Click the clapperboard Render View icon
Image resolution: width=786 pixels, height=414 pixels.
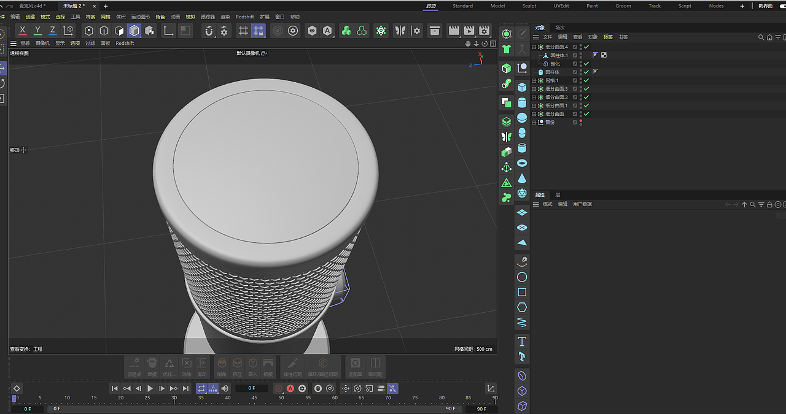(454, 31)
